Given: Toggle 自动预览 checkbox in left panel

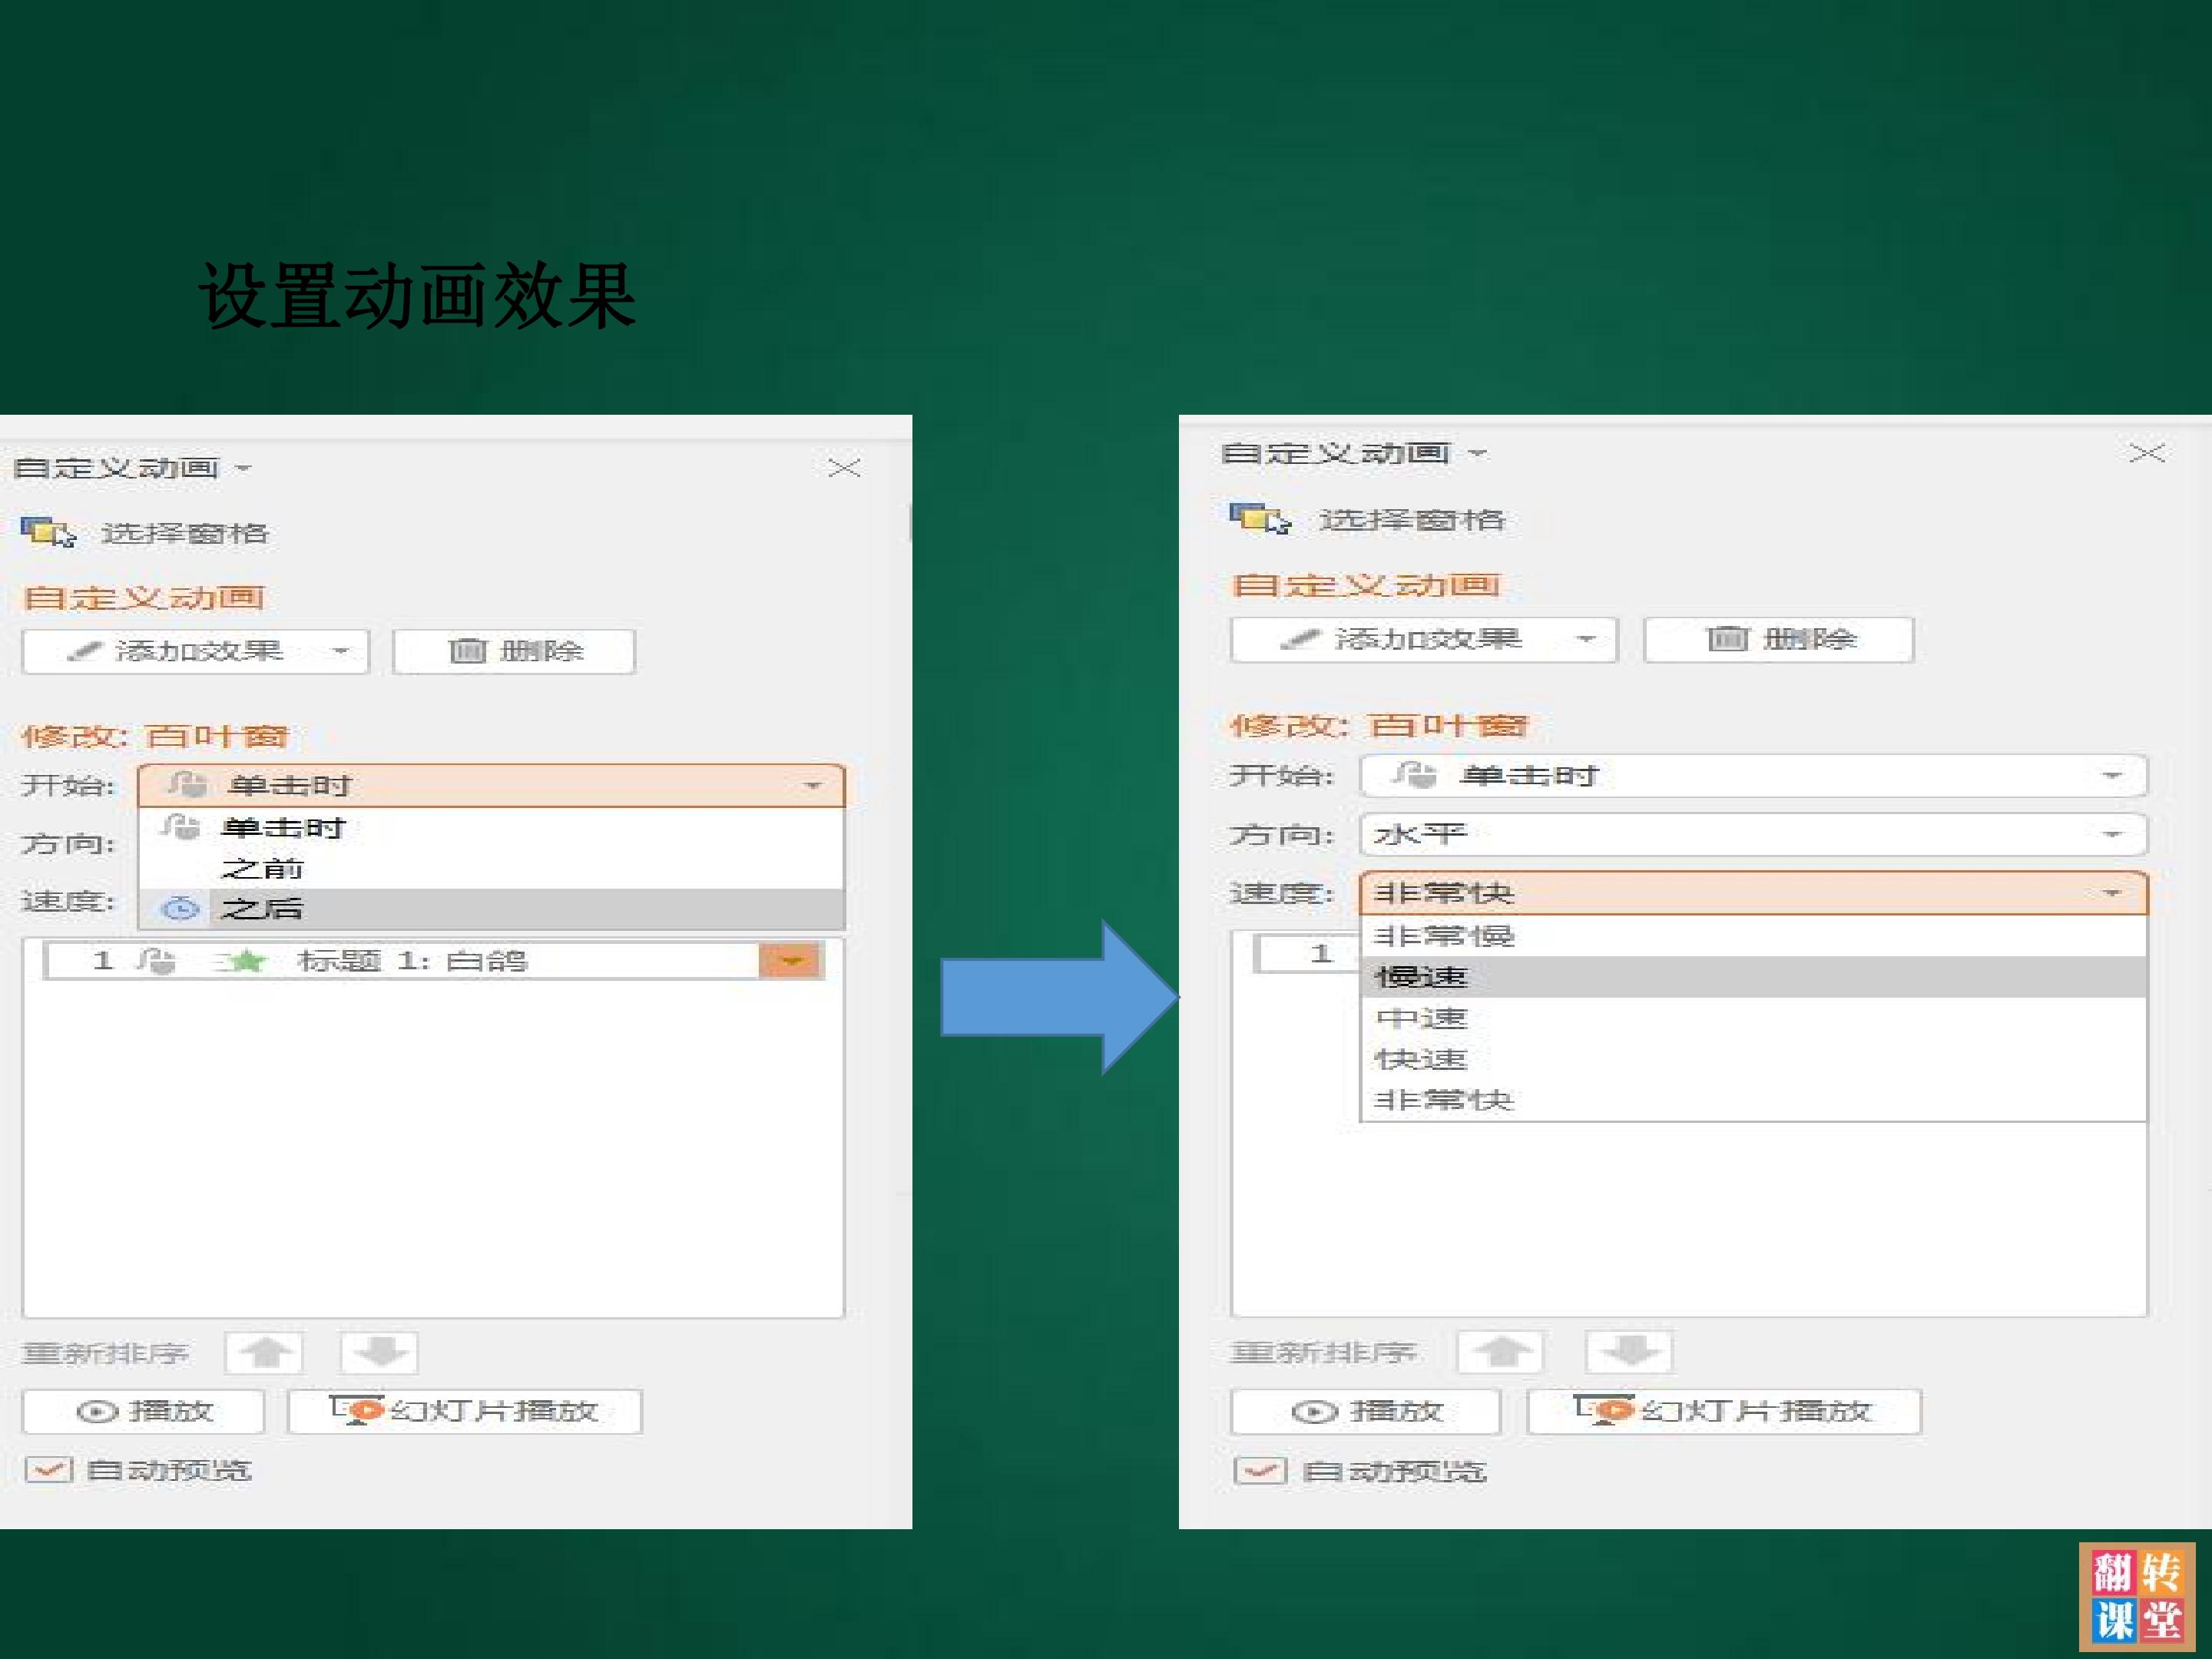Looking at the screenshot, I should (x=49, y=1470).
